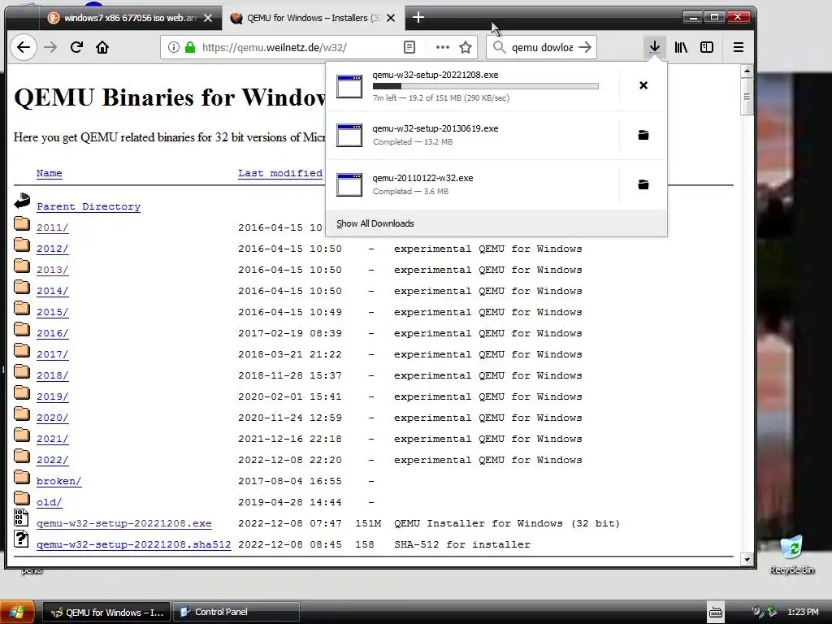Open the broken/ folder link
Screen dimensions: 832x624
tap(58, 481)
